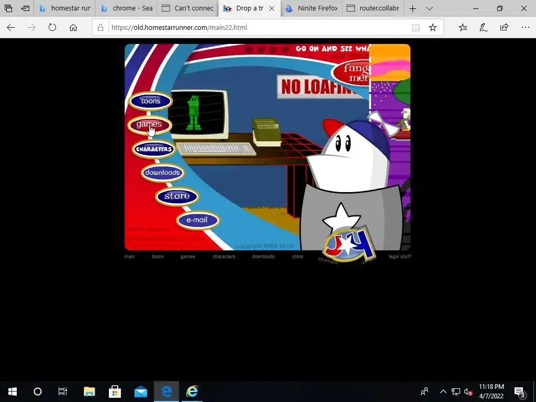Open a new tab with the plus button
536x402 pixels.
pyautogui.click(x=412, y=8)
